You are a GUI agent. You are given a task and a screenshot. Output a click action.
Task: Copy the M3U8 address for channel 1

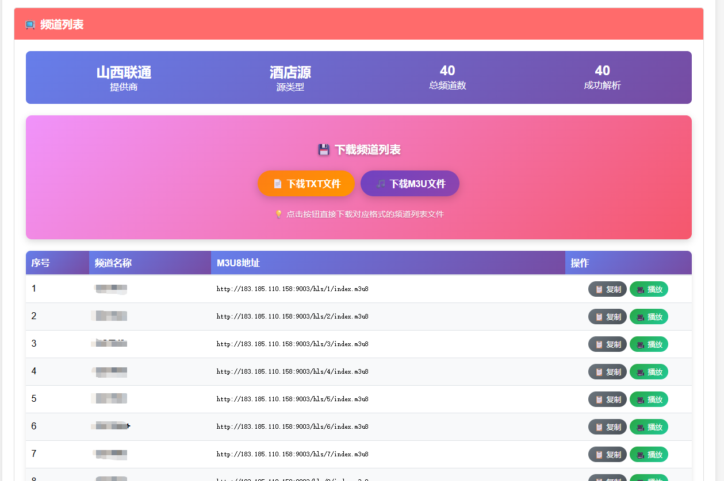click(x=607, y=289)
